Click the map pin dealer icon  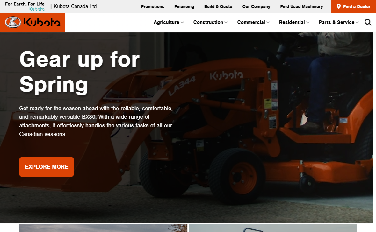[338, 6]
